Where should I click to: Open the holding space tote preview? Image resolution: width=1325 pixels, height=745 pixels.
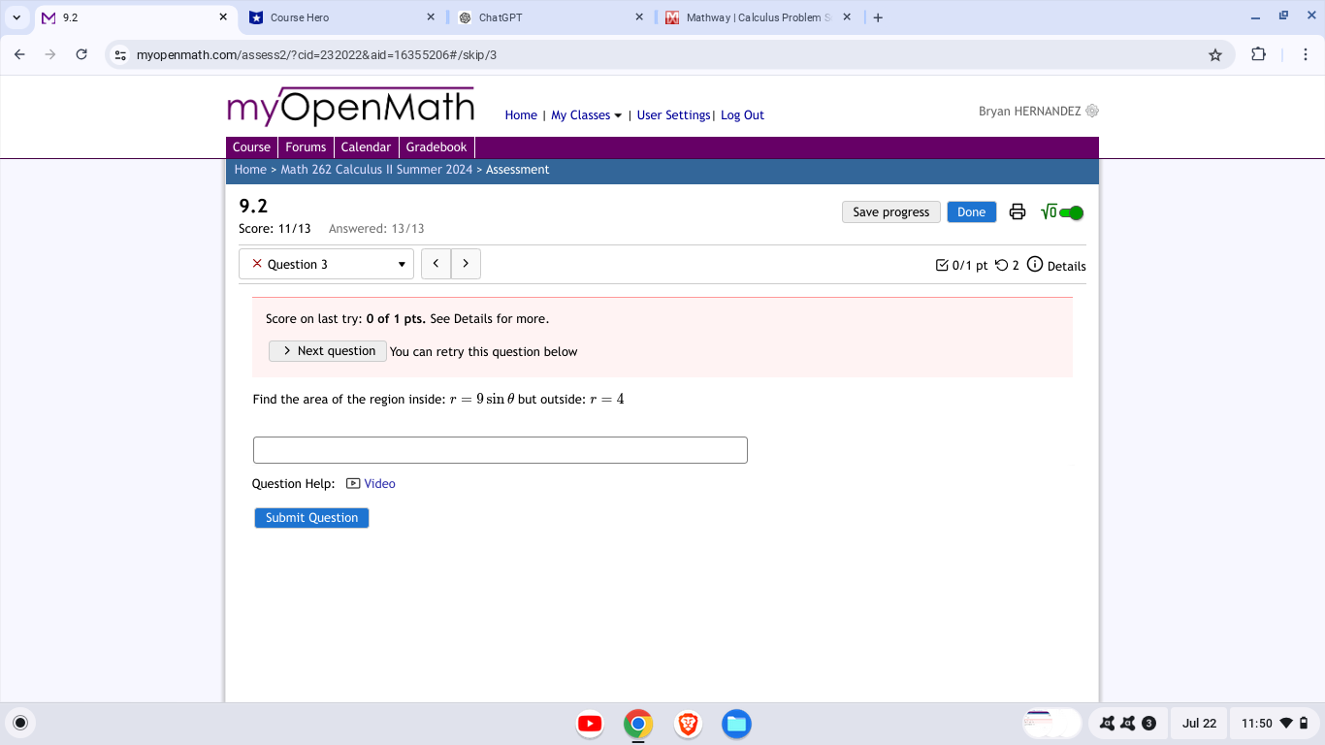1052,723
